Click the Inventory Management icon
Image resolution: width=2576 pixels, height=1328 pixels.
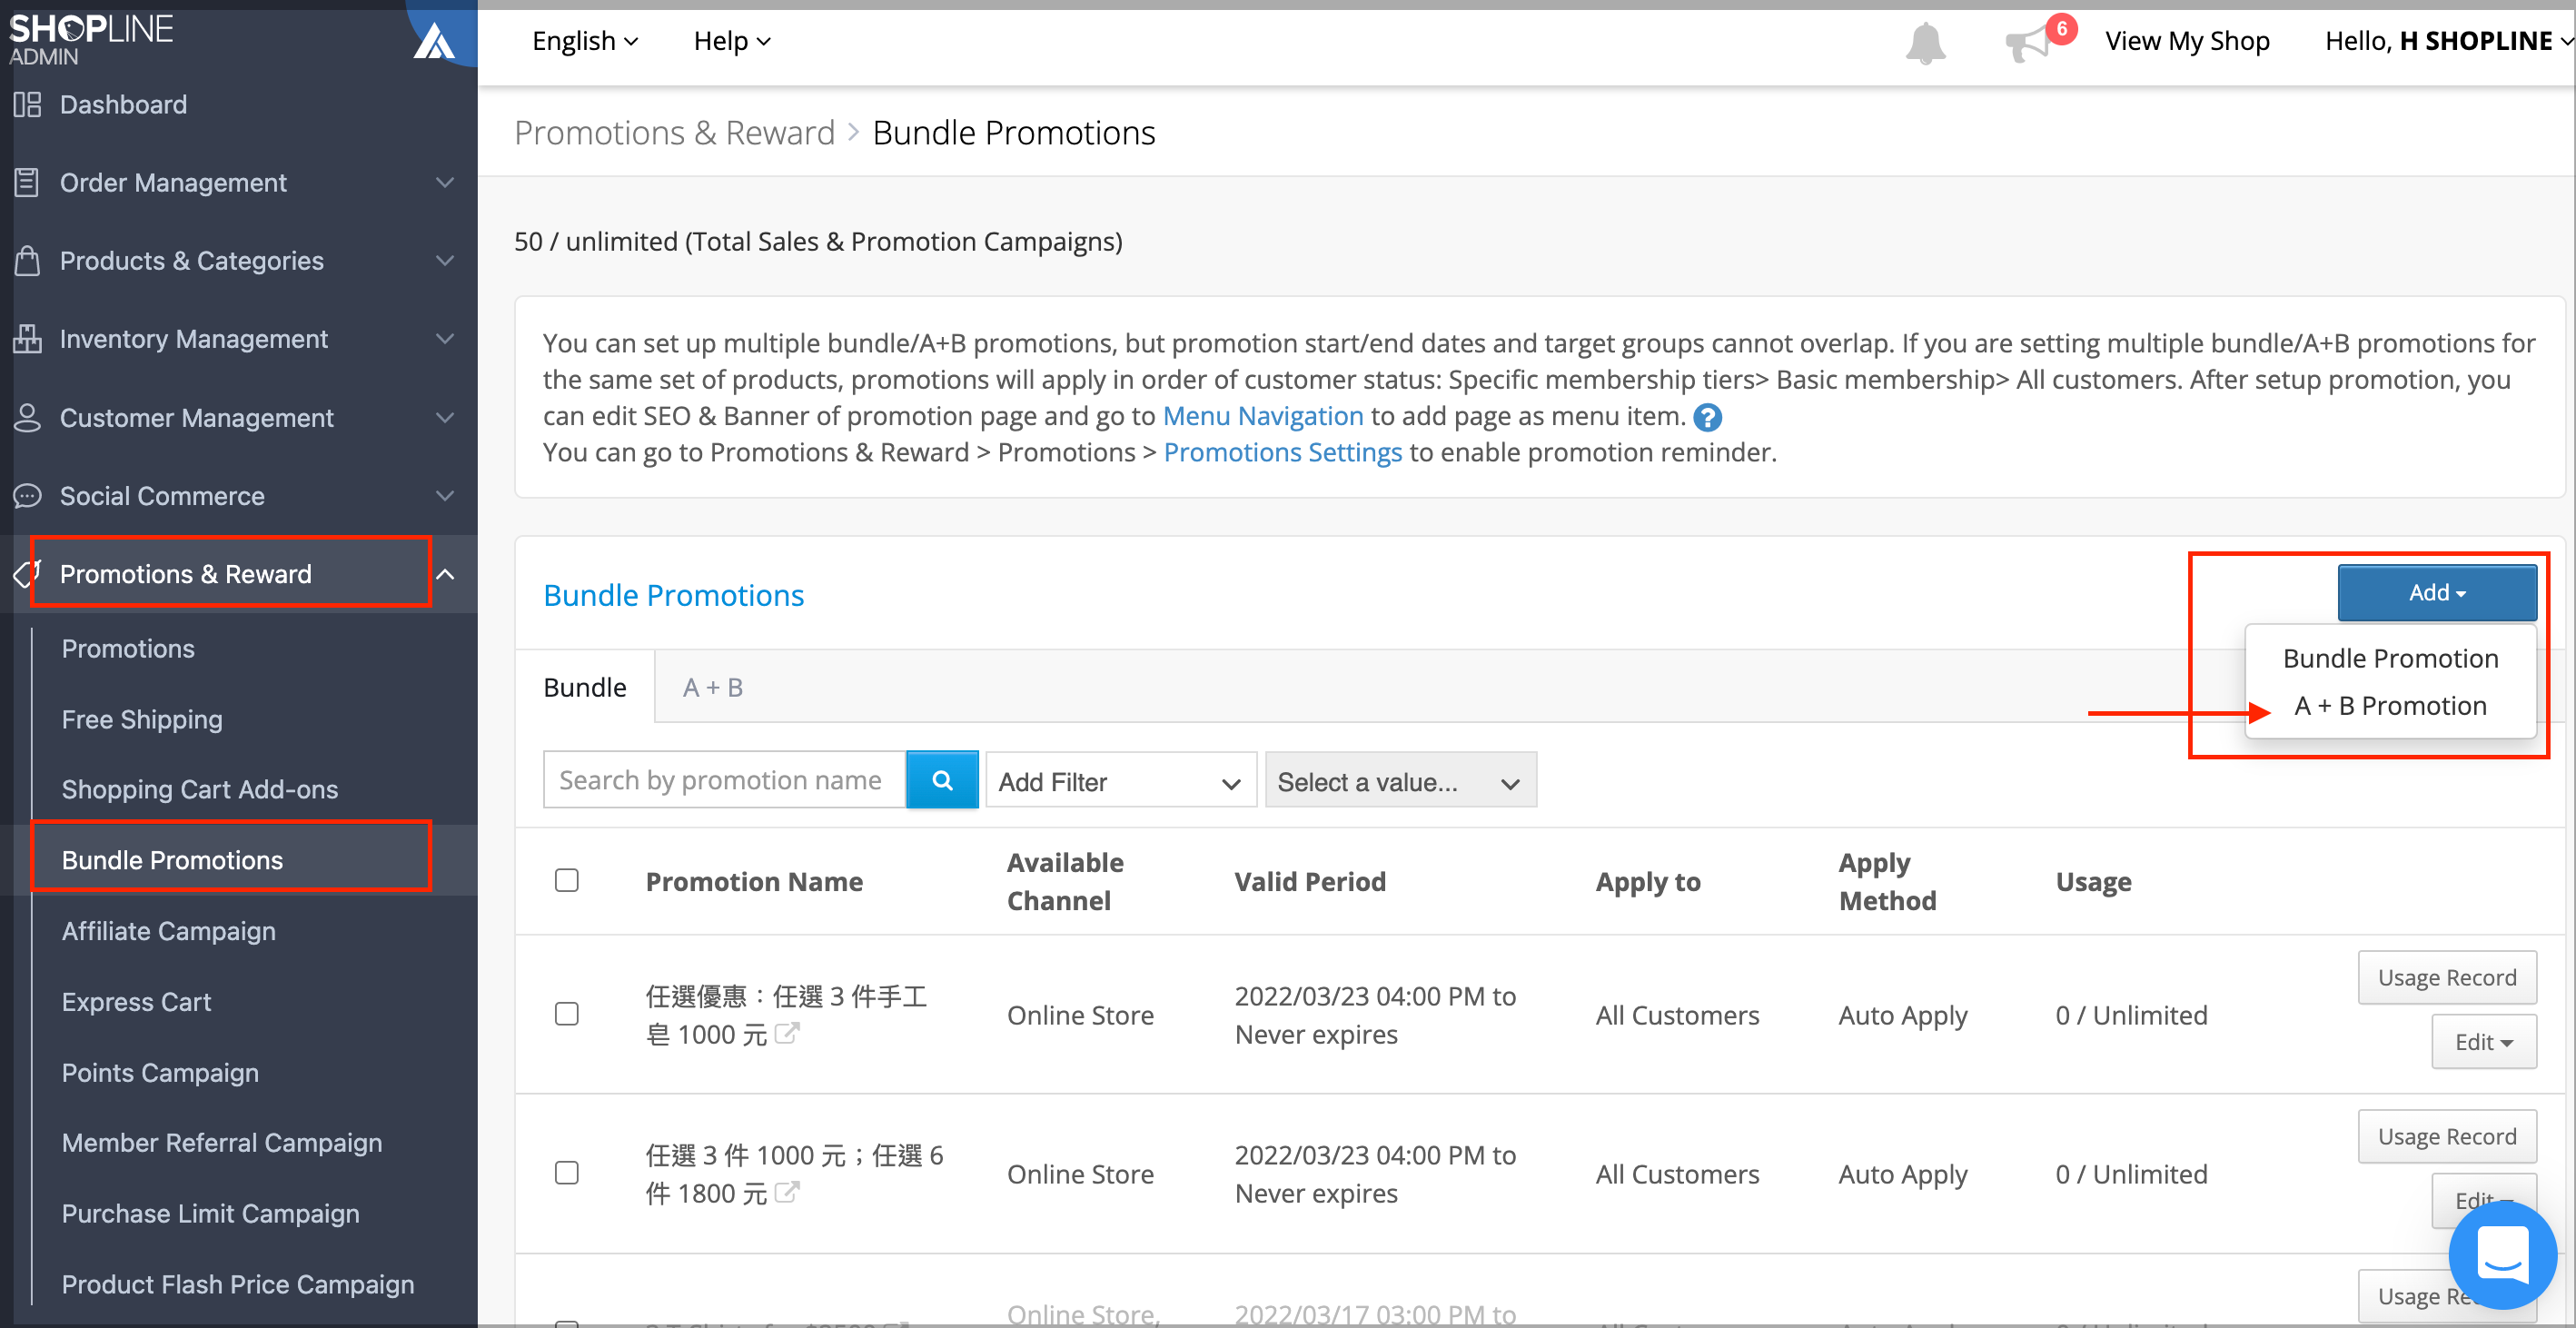click(27, 339)
